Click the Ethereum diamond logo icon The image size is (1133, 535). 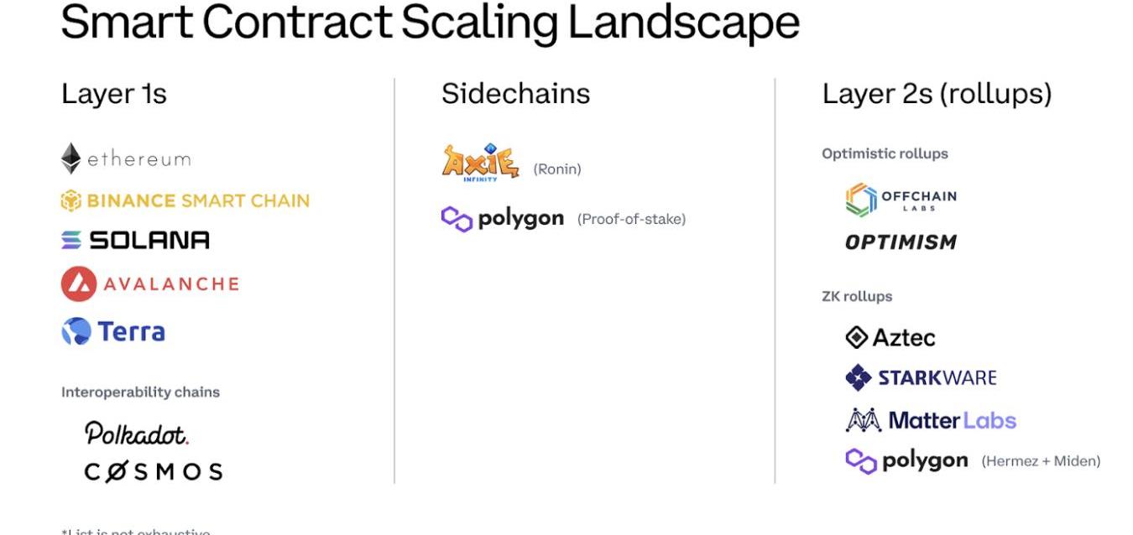pyautogui.click(x=71, y=158)
